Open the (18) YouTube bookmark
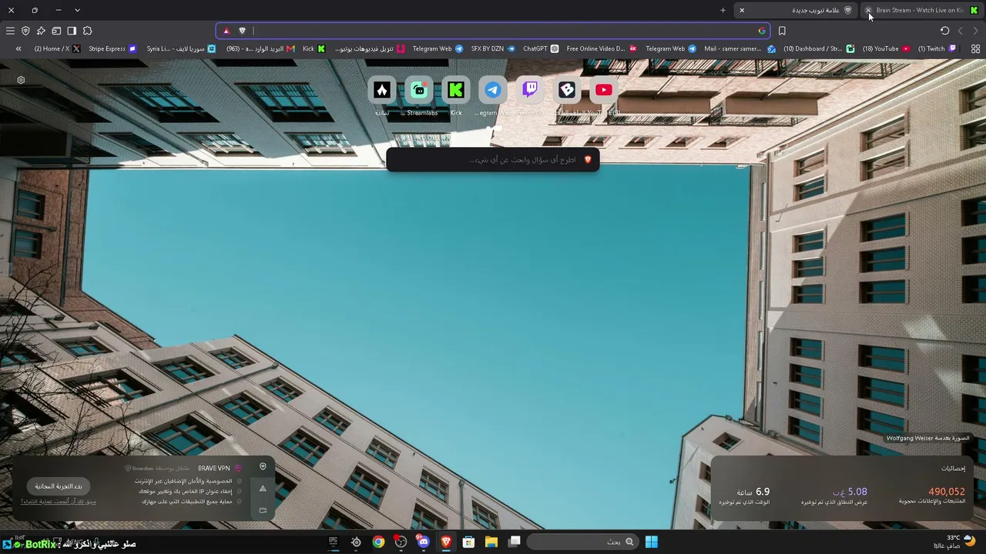Viewport: 986px width, 554px height. click(886, 48)
